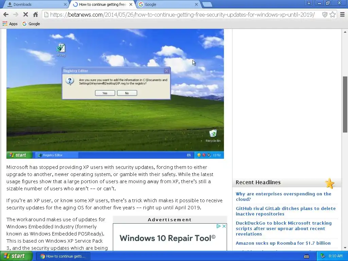Open a new browser tab
This screenshot has width=348, height=261.
point(207,5)
